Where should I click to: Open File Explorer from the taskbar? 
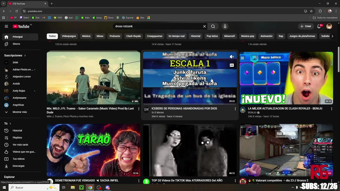pyautogui.click(x=73, y=188)
